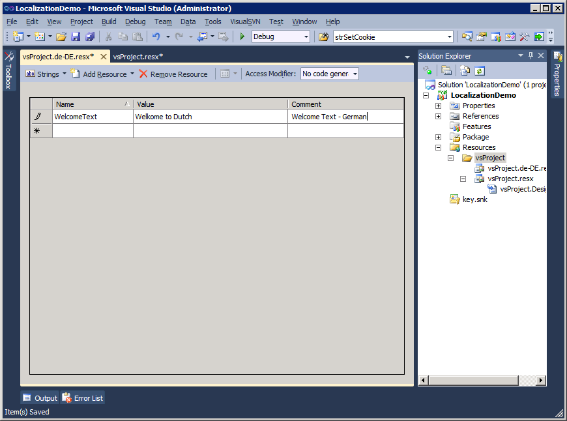Open the Tools menu
Image resolution: width=567 pixels, height=421 pixels.
tap(212, 22)
